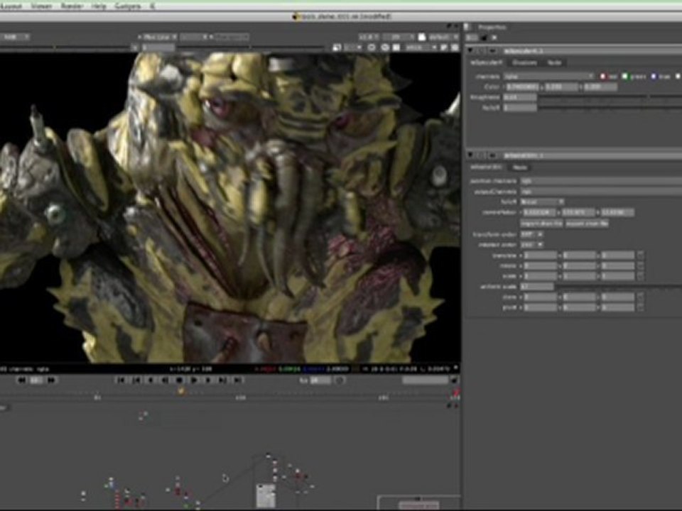
Task: Open the position channels dropdown
Action: (x=601, y=181)
